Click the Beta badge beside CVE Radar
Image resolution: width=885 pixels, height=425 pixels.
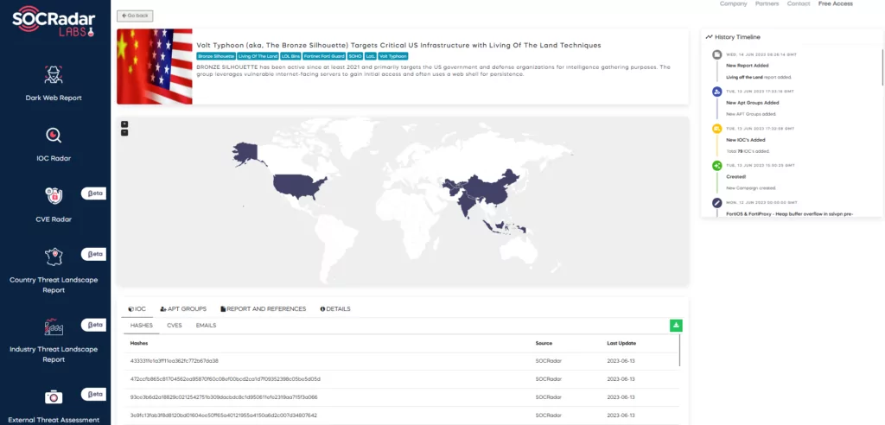[x=93, y=193]
